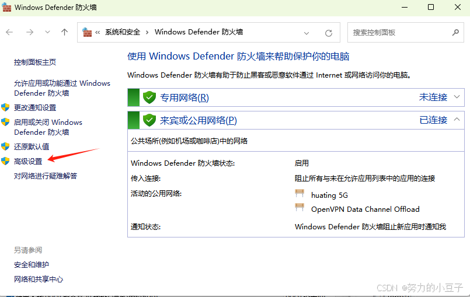Open 还原默认值 link
Image resolution: width=470 pixels, height=297 pixels.
[x=32, y=146]
